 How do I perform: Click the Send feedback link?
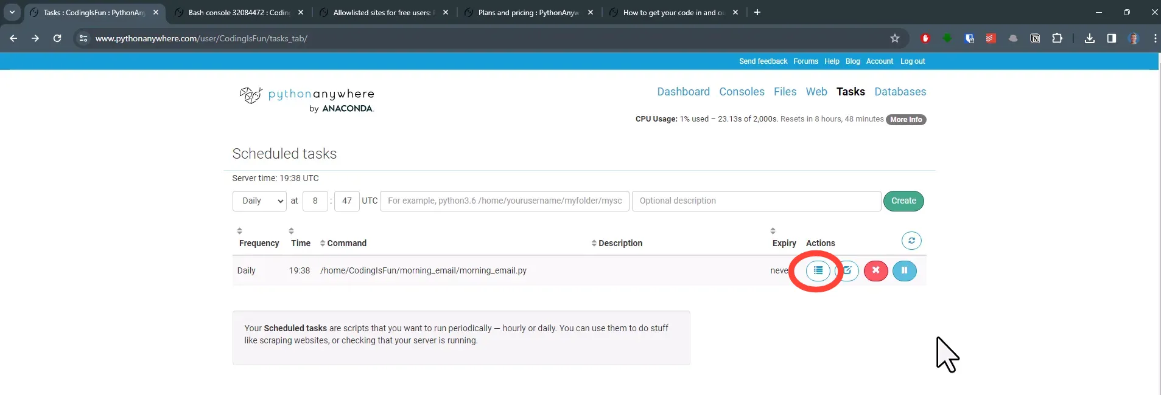coord(763,61)
